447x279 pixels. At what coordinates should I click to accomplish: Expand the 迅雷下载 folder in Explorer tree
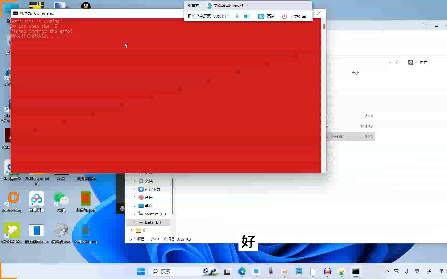point(135,189)
